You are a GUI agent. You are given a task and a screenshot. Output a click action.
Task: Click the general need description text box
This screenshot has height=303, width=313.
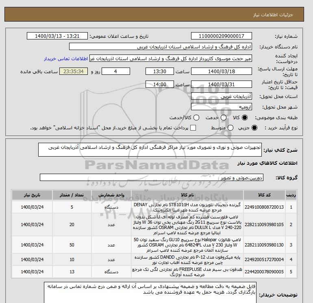150,150
